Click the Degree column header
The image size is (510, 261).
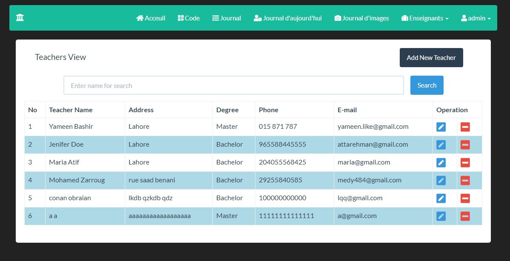pyautogui.click(x=227, y=110)
